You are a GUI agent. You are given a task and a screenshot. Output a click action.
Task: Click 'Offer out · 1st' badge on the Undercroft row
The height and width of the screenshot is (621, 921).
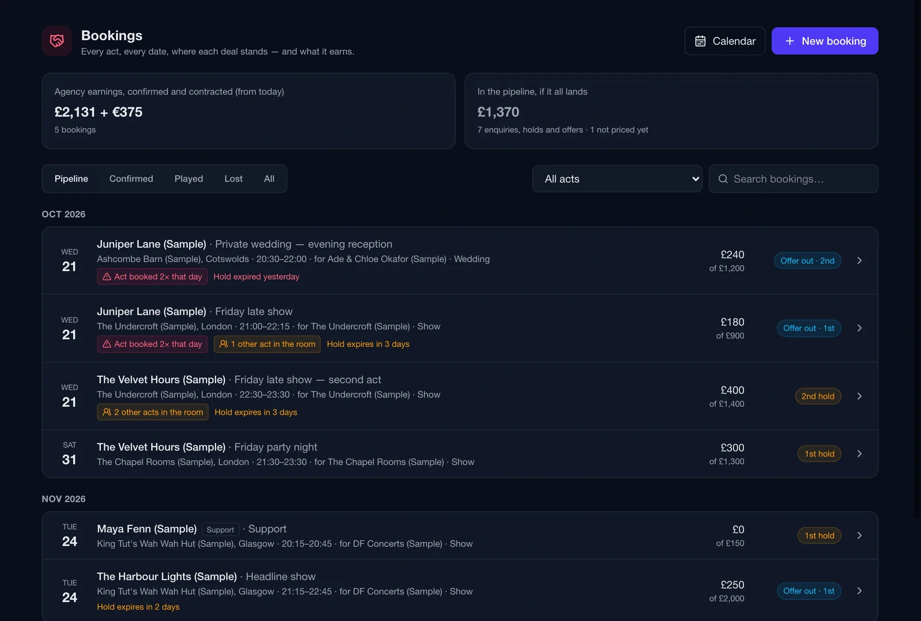coord(808,328)
